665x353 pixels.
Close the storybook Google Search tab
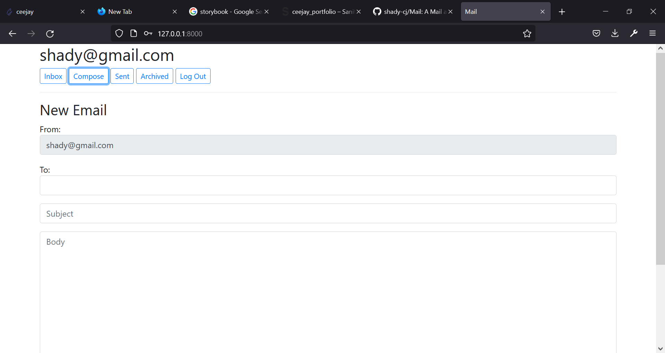(x=267, y=12)
